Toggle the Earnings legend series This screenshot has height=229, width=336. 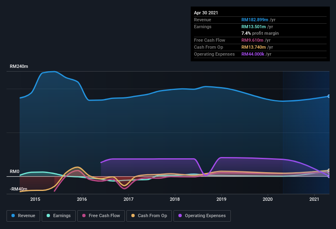point(59,216)
